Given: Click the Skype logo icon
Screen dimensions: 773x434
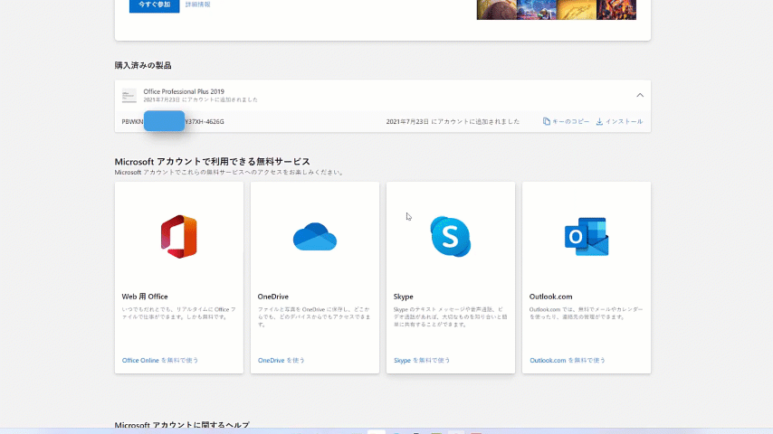Looking at the screenshot, I should pos(450,237).
